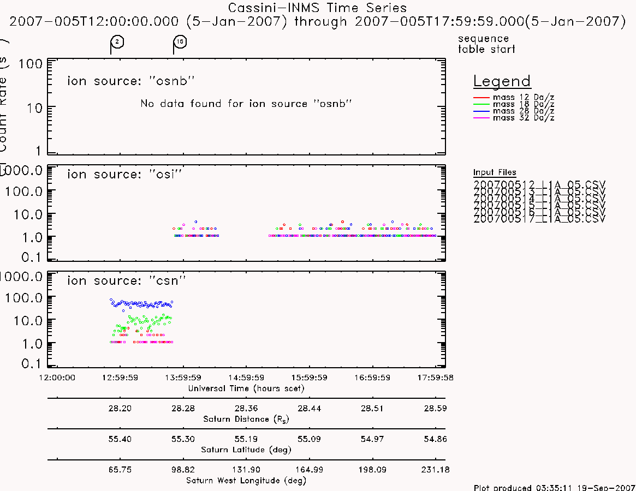This screenshot has height=491, width=636.
Task: Click the blue mass 28 data cluster in csn panel
Action: pyautogui.click(x=141, y=304)
